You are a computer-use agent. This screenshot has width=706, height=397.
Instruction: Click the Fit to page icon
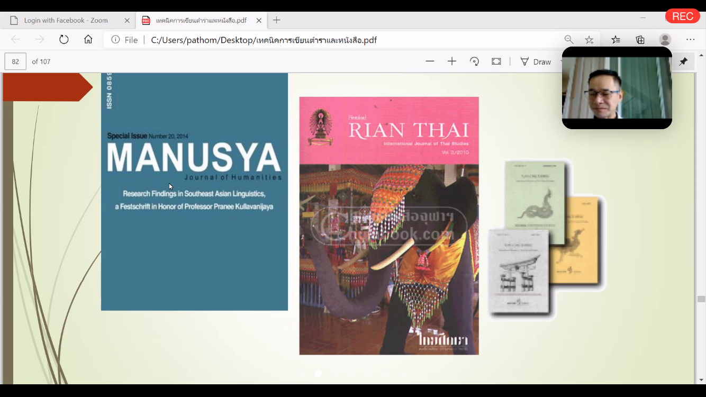(496, 61)
